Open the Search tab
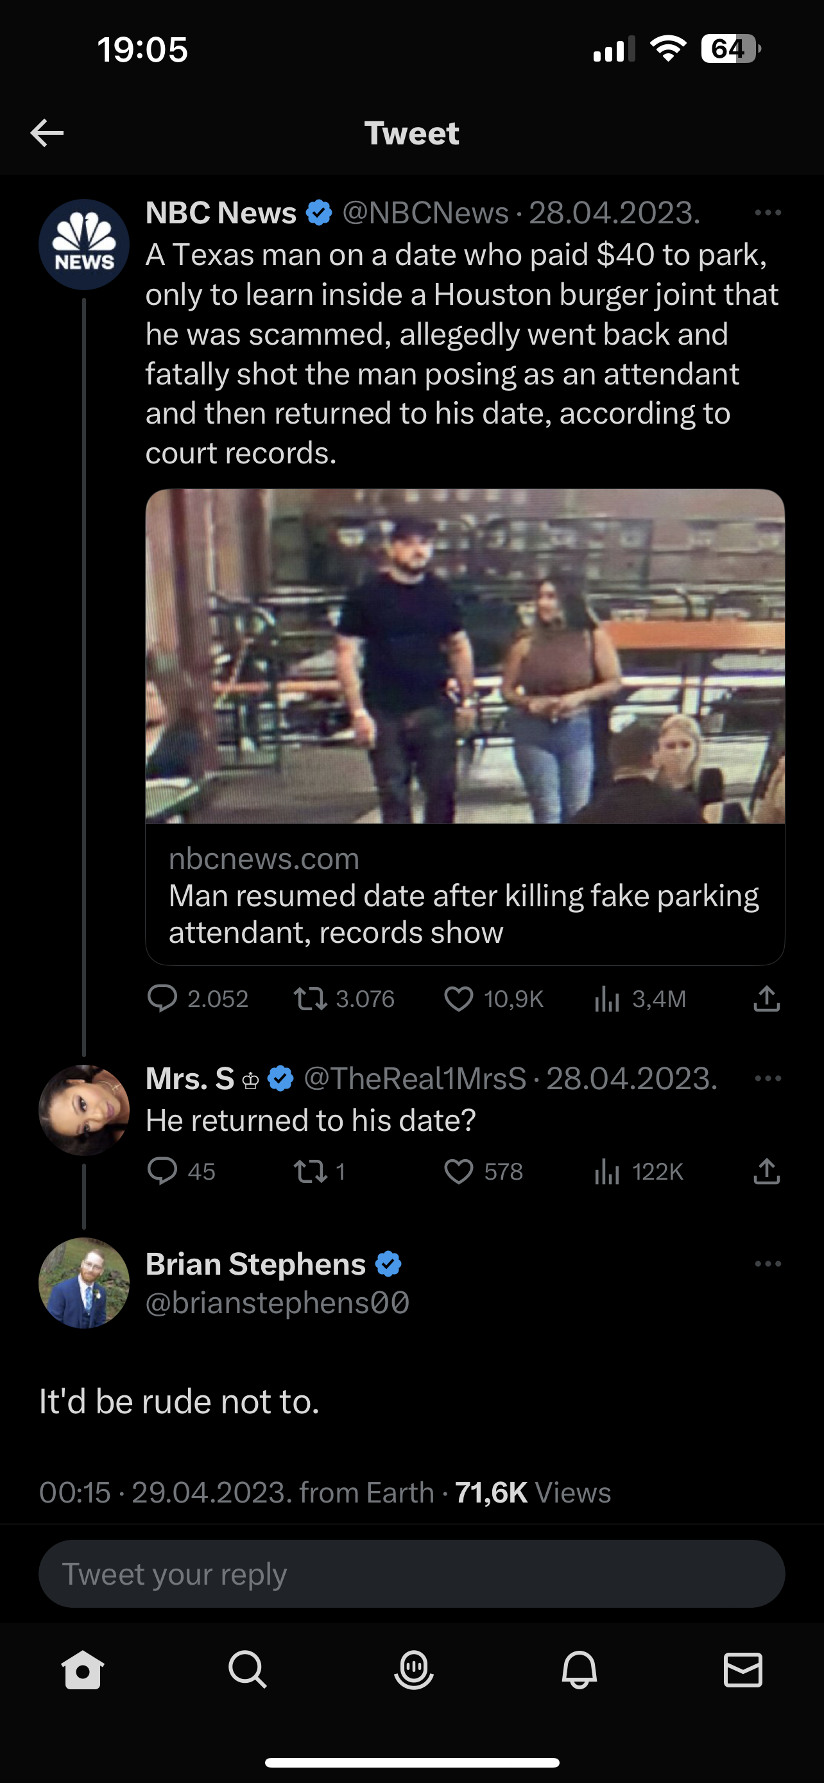Viewport: 824px width, 1783px height. coord(247,1669)
